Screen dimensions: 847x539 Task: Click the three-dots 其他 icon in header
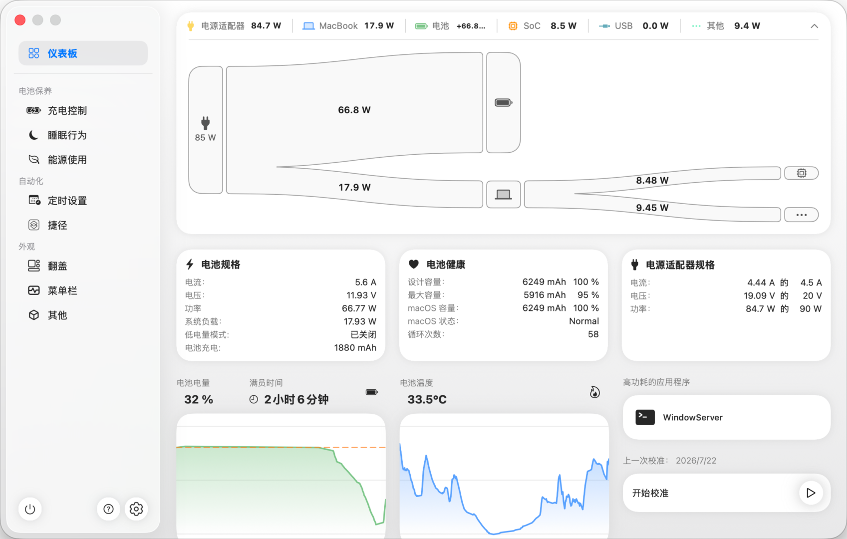696,26
